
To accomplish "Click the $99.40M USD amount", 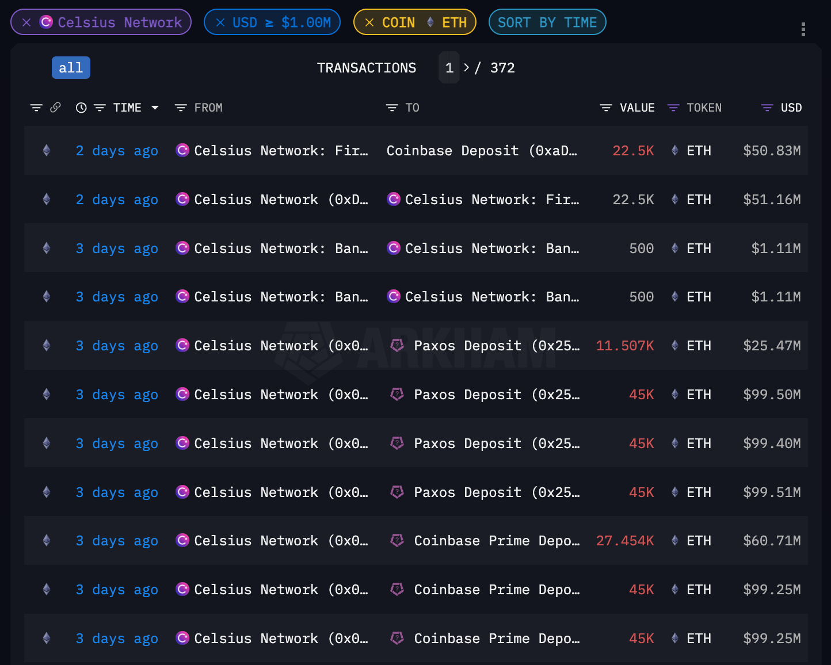I will coord(772,444).
